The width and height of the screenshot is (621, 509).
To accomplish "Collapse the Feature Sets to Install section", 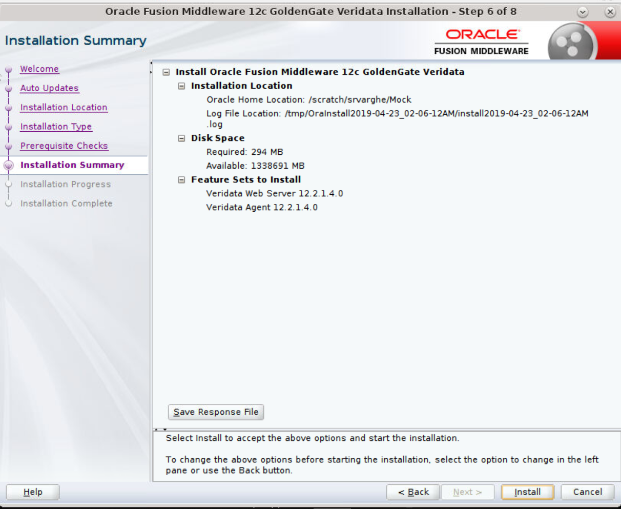I will tap(181, 180).
